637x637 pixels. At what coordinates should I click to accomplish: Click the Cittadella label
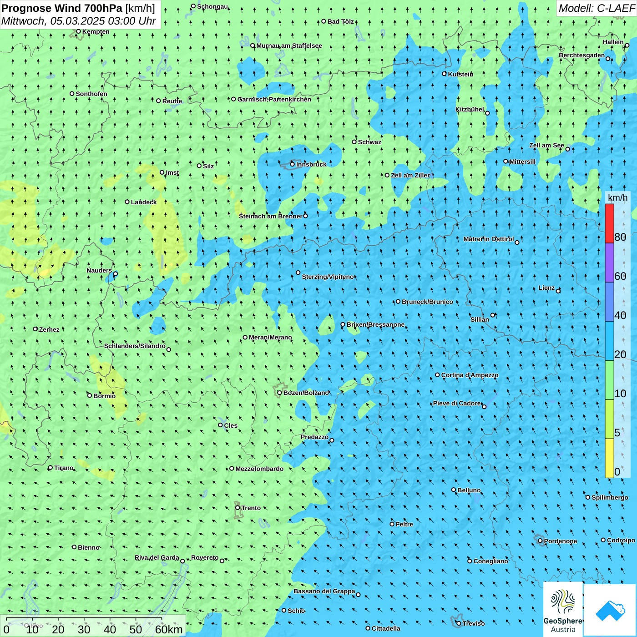tap(386, 628)
